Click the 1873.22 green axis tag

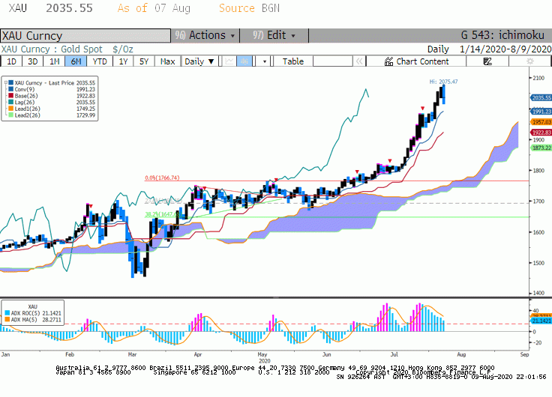click(541, 148)
